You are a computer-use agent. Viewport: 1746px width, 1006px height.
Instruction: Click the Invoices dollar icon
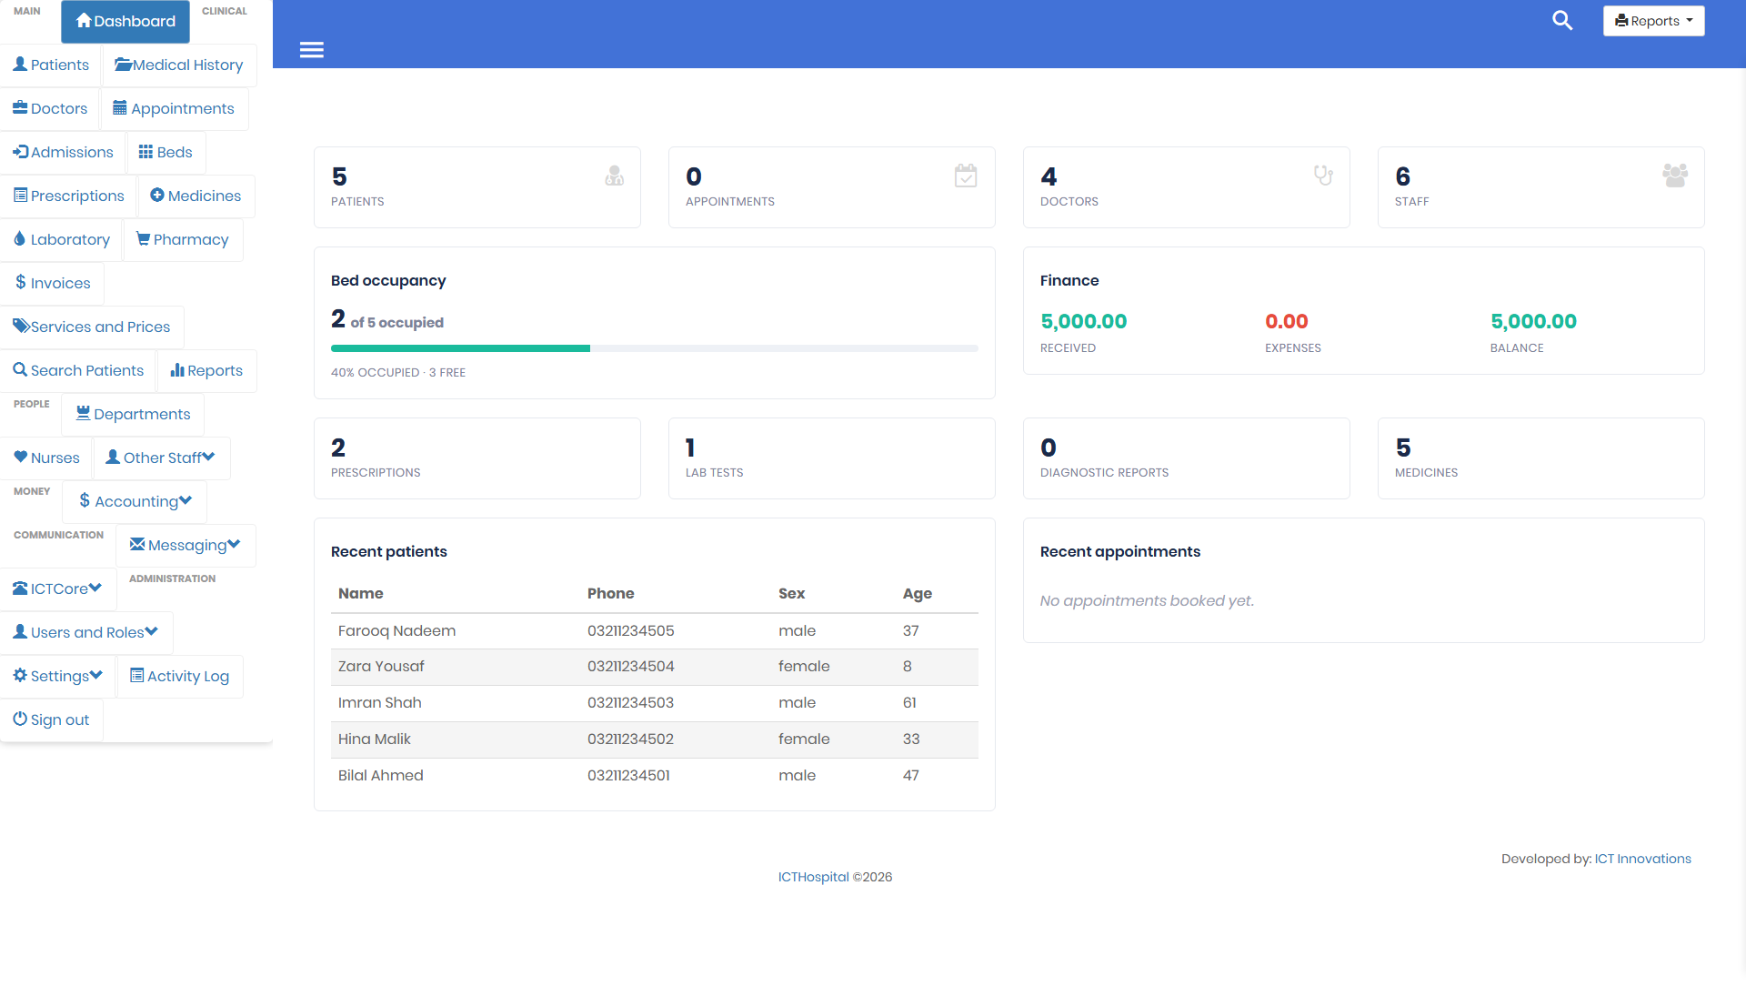click(x=20, y=282)
